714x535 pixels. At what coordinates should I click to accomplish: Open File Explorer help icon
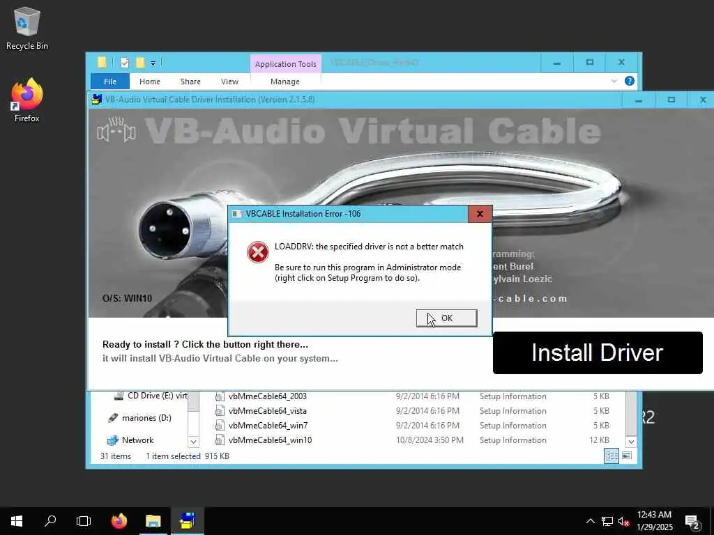630,81
